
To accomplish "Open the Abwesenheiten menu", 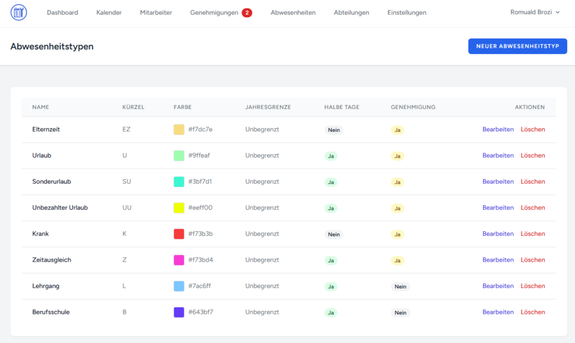I will pos(293,12).
